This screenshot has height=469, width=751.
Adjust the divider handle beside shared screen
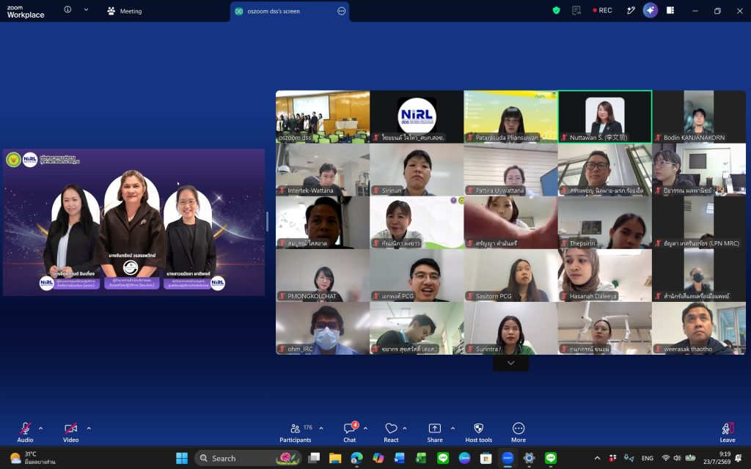pos(267,221)
